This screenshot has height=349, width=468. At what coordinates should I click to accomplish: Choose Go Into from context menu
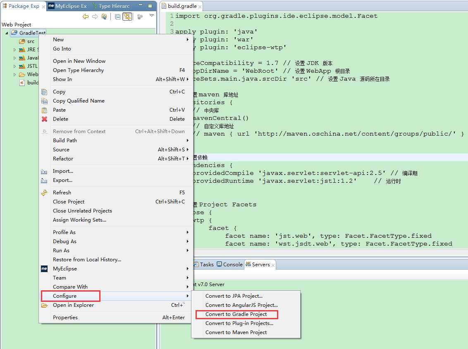coord(116,49)
